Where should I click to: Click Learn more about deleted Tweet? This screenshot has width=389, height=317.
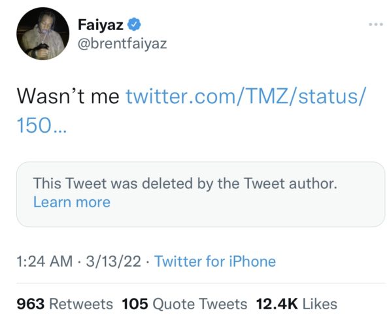(72, 202)
